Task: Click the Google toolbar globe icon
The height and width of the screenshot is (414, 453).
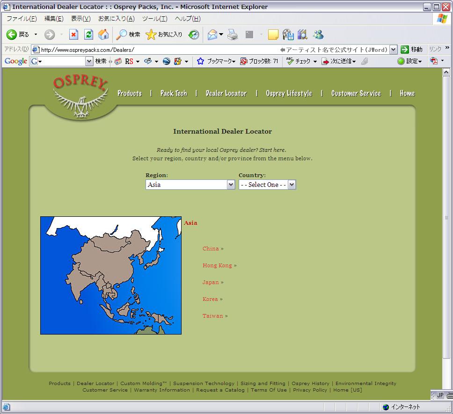Action: pos(167,61)
